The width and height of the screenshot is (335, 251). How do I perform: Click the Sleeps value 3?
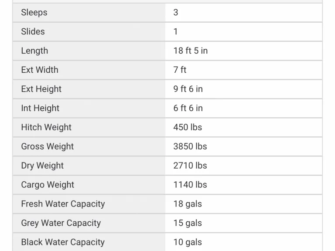coord(176,12)
